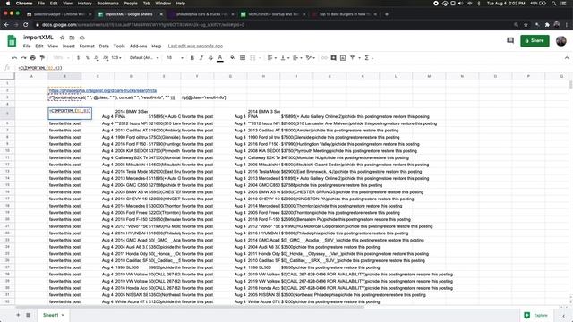Open the functions sigma dropdown

369,57
